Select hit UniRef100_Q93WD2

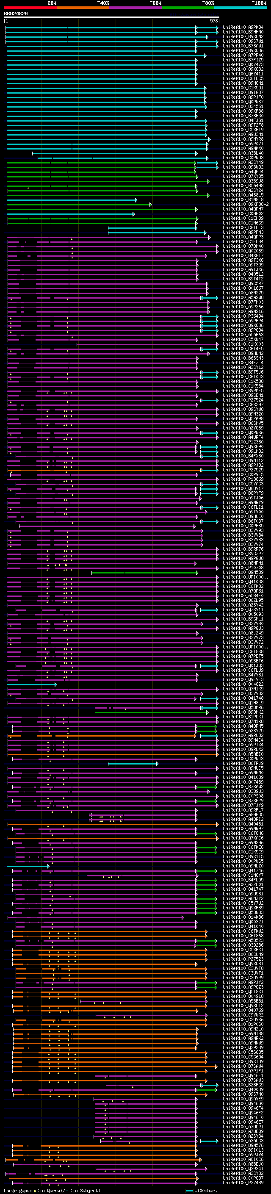coord(243,167)
